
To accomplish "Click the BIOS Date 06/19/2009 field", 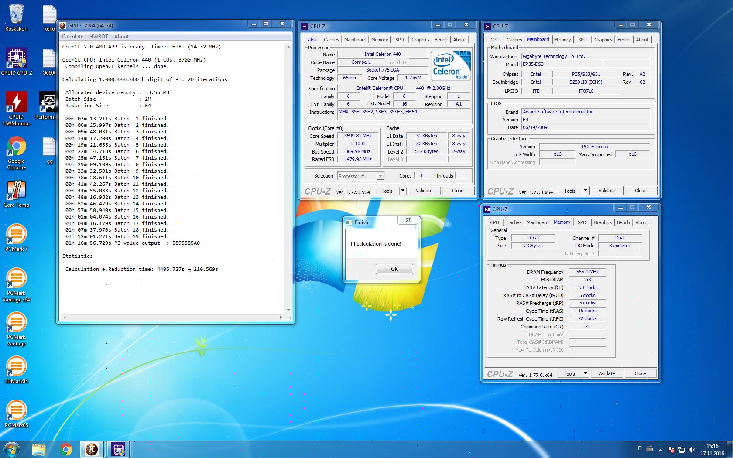I will tap(586, 127).
